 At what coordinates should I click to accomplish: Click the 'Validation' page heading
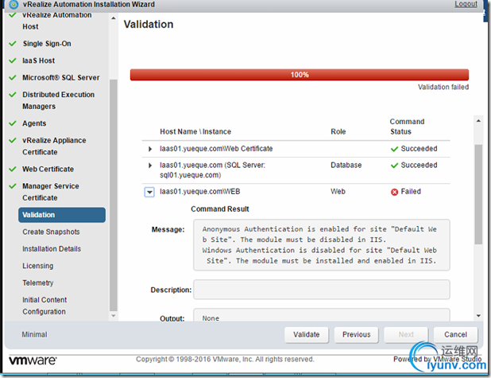click(149, 25)
